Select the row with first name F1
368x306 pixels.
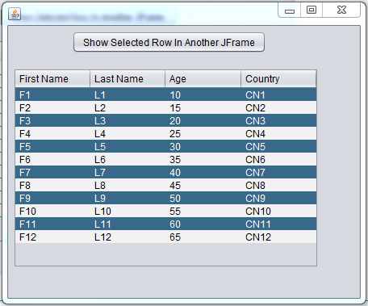tap(165, 94)
